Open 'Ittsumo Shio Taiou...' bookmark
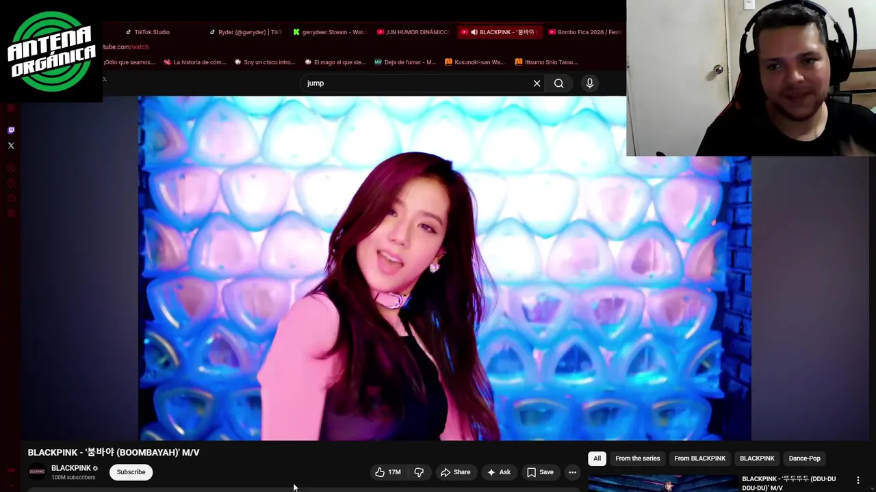This screenshot has width=876, height=492. pos(546,62)
